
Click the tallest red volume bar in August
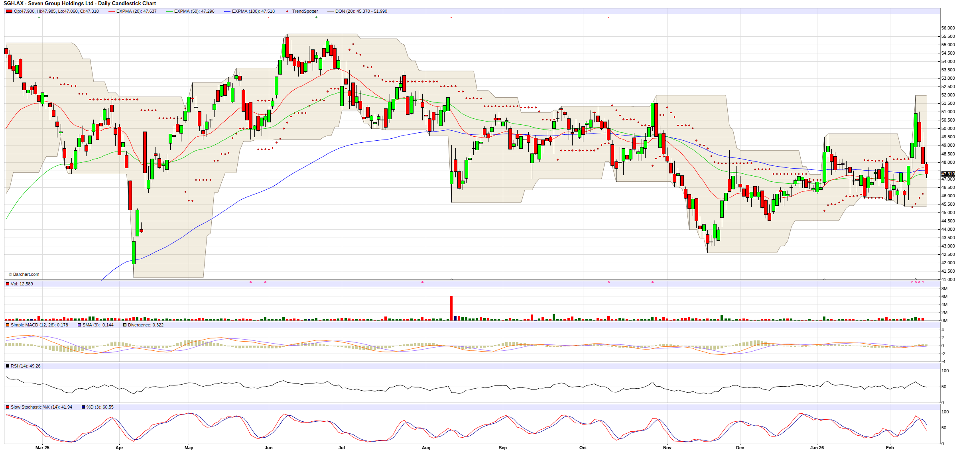pos(451,308)
